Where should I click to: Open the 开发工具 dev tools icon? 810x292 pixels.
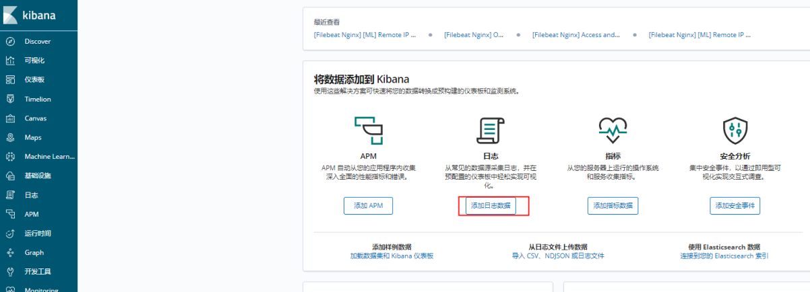point(10,272)
